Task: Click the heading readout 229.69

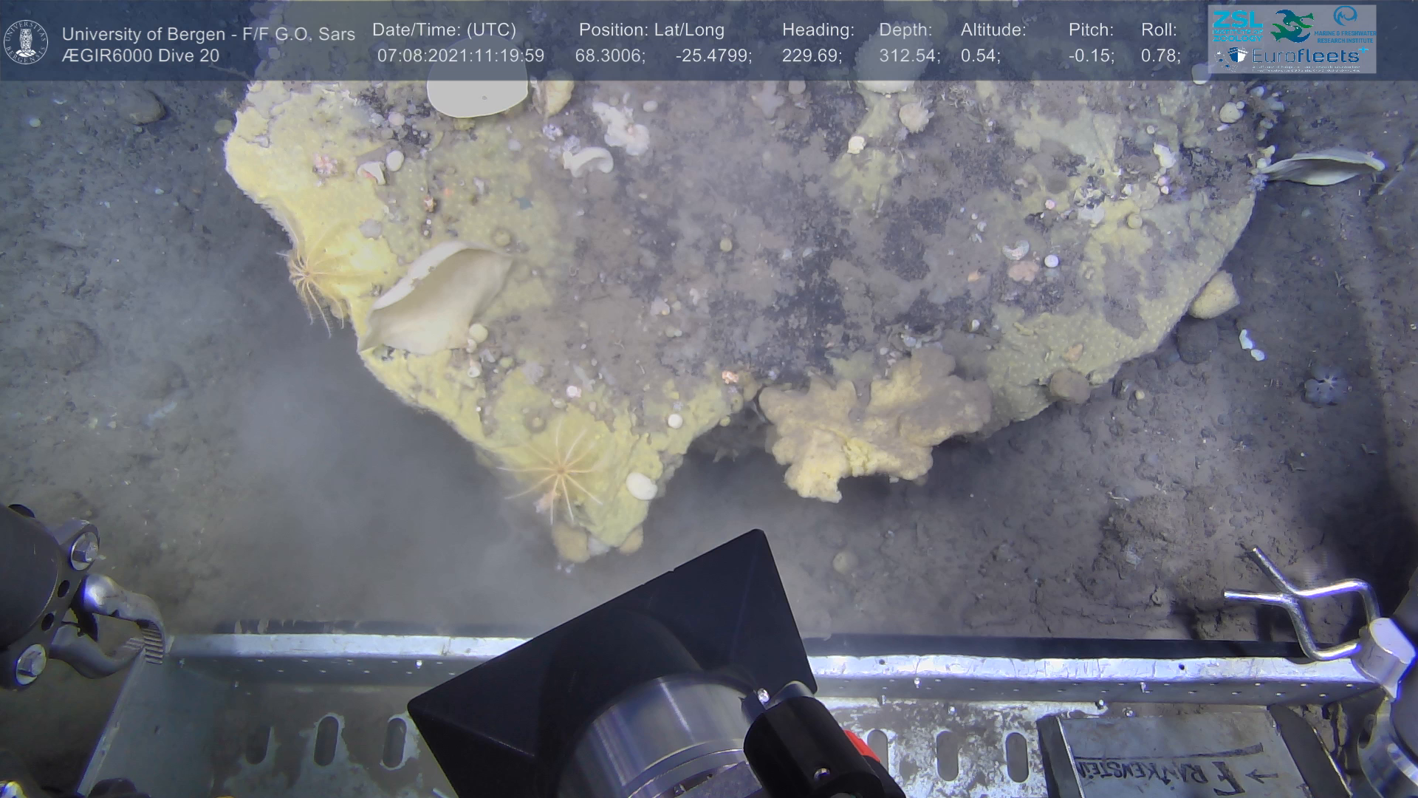Action: pos(811,56)
